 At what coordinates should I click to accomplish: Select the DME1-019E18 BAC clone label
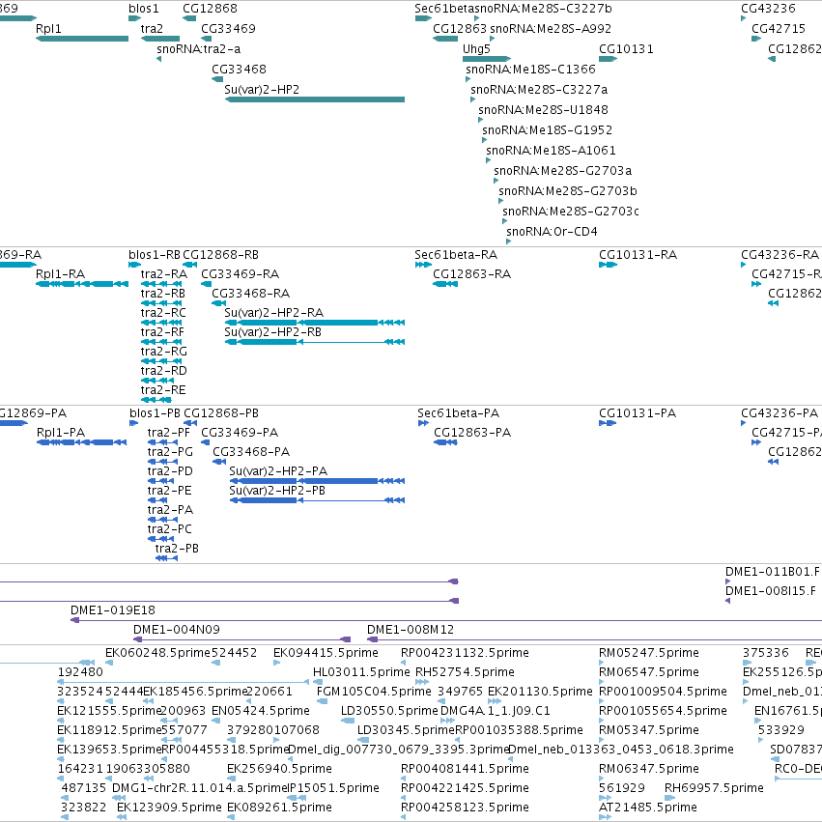(113, 610)
